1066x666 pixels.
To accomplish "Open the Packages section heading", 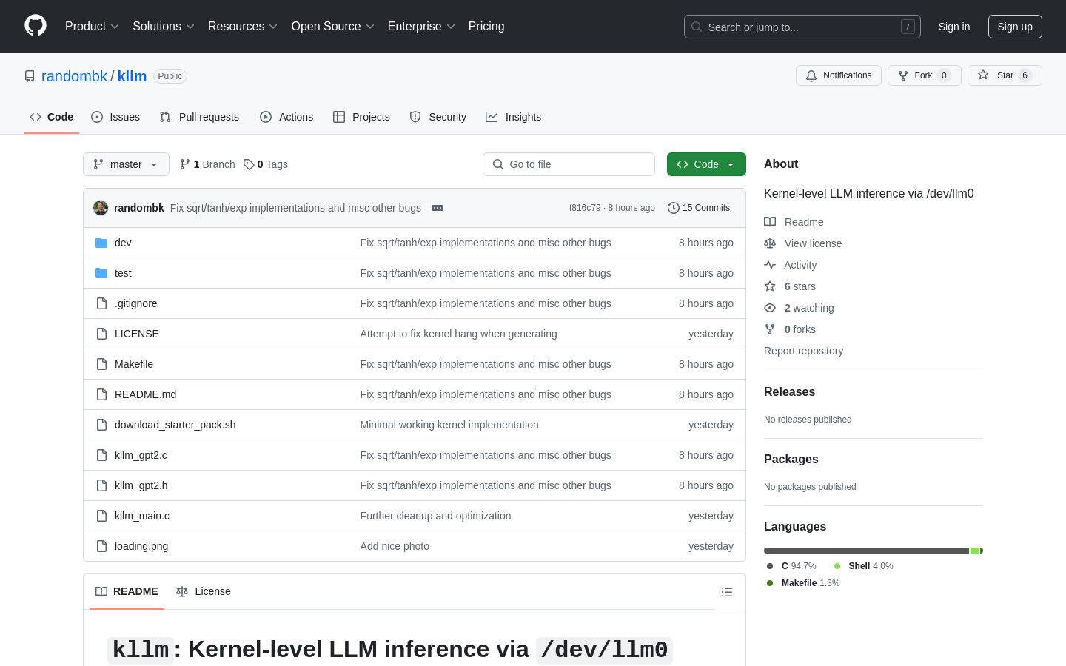I will [791, 460].
